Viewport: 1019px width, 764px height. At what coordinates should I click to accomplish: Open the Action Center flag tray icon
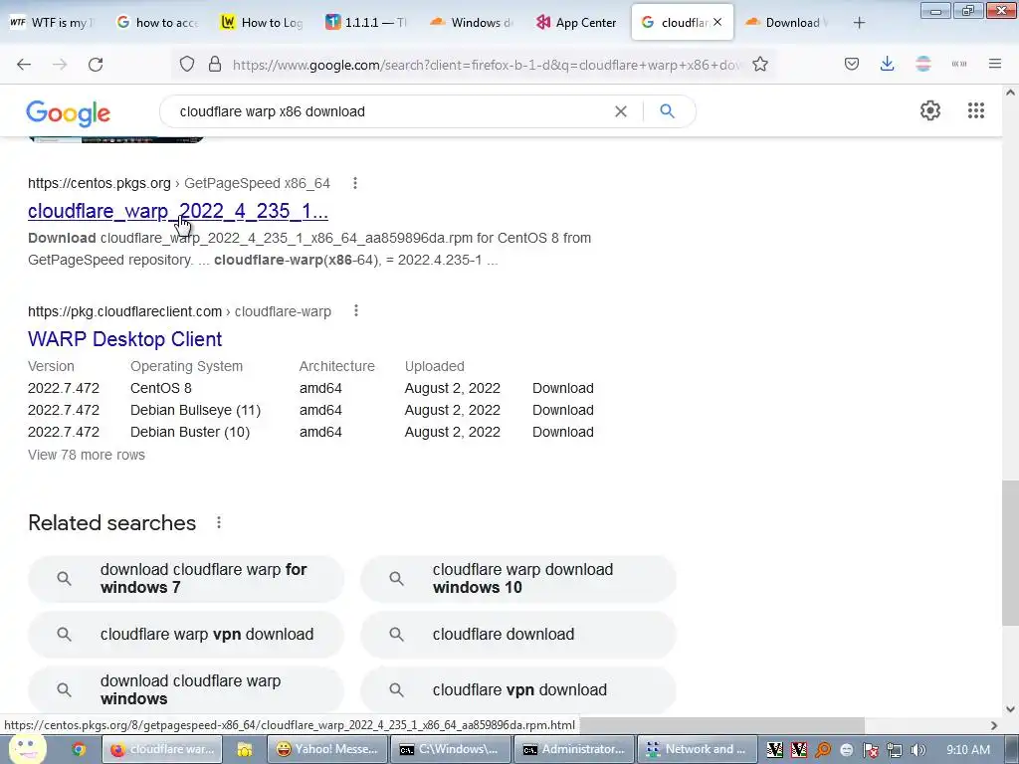pyautogui.click(x=870, y=750)
